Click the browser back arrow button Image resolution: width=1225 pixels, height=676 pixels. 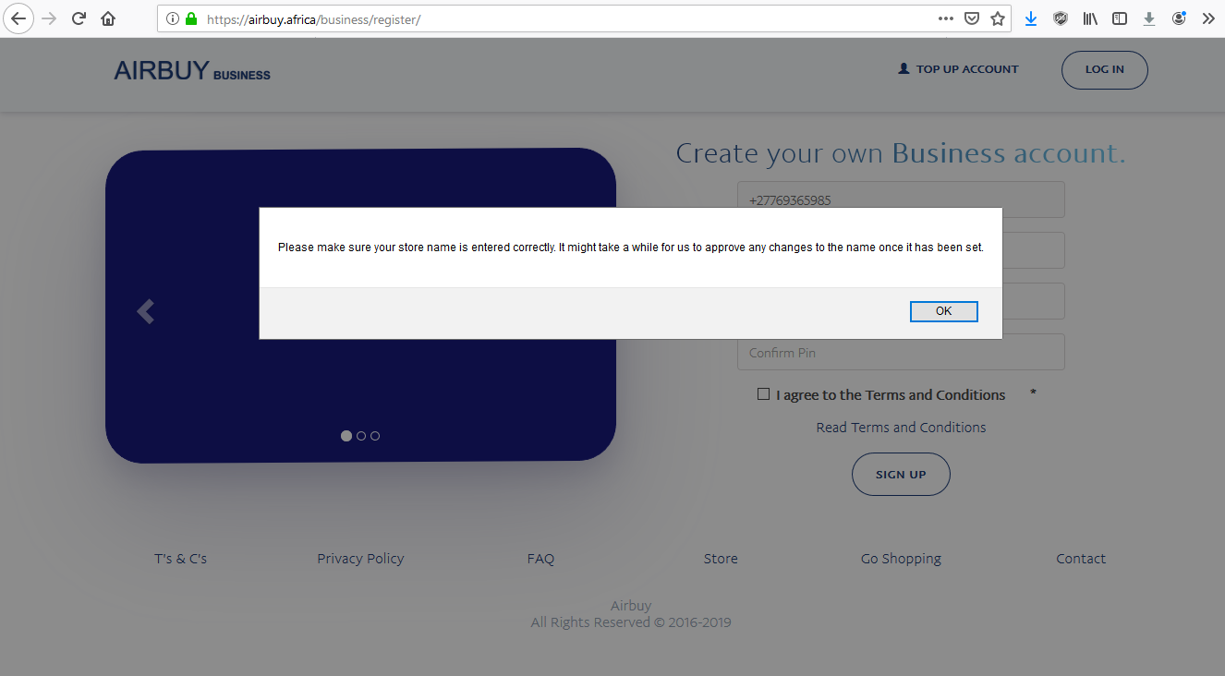[x=18, y=18]
